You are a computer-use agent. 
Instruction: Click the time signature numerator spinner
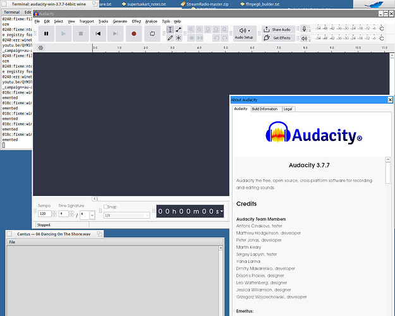[x=71, y=214]
